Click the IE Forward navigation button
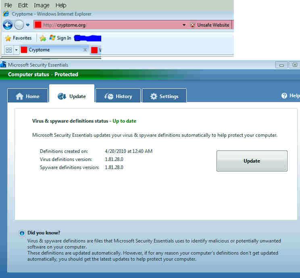The image size is (300, 278). pyautogui.click(x=19, y=25)
